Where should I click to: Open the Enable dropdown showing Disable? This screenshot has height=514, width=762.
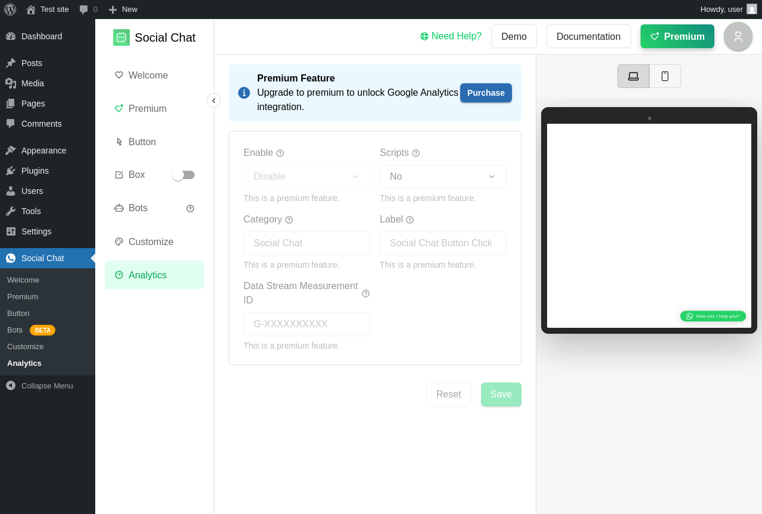[x=307, y=177]
